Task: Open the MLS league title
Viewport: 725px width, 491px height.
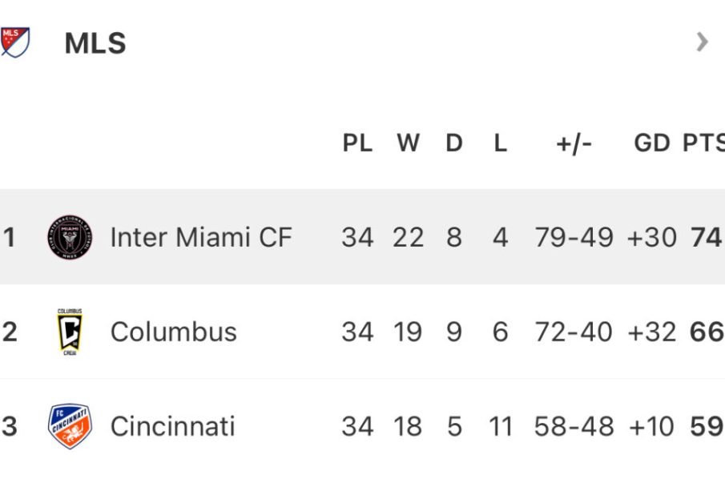Action: click(x=95, y=43)
